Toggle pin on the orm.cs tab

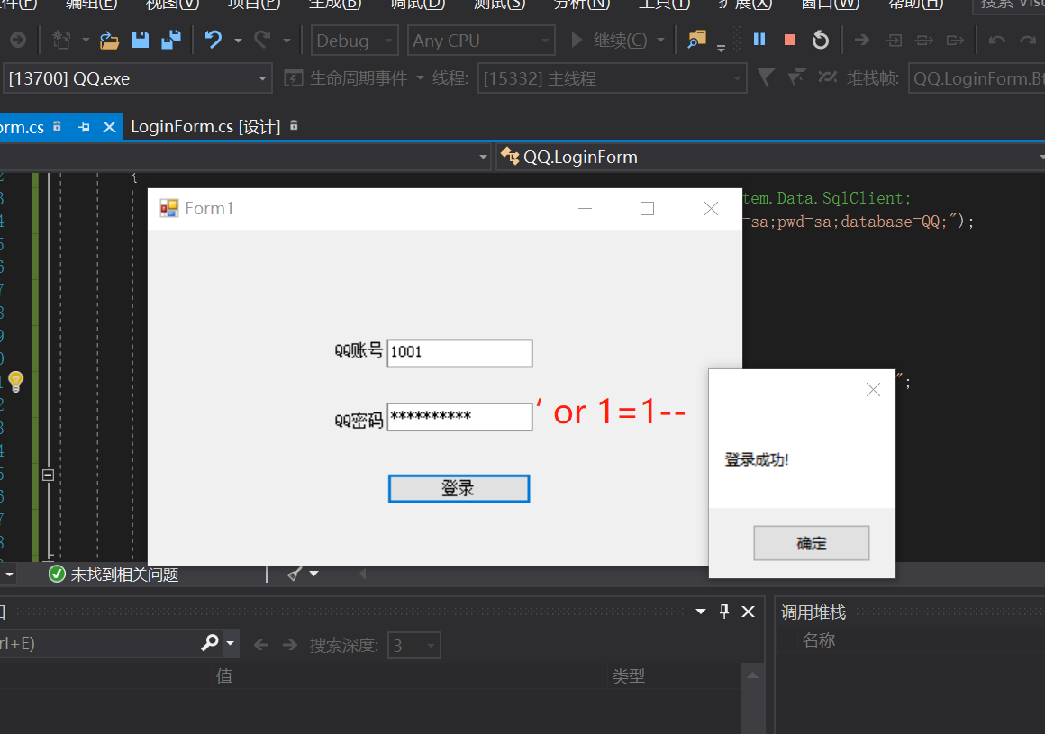pos(84,127)
